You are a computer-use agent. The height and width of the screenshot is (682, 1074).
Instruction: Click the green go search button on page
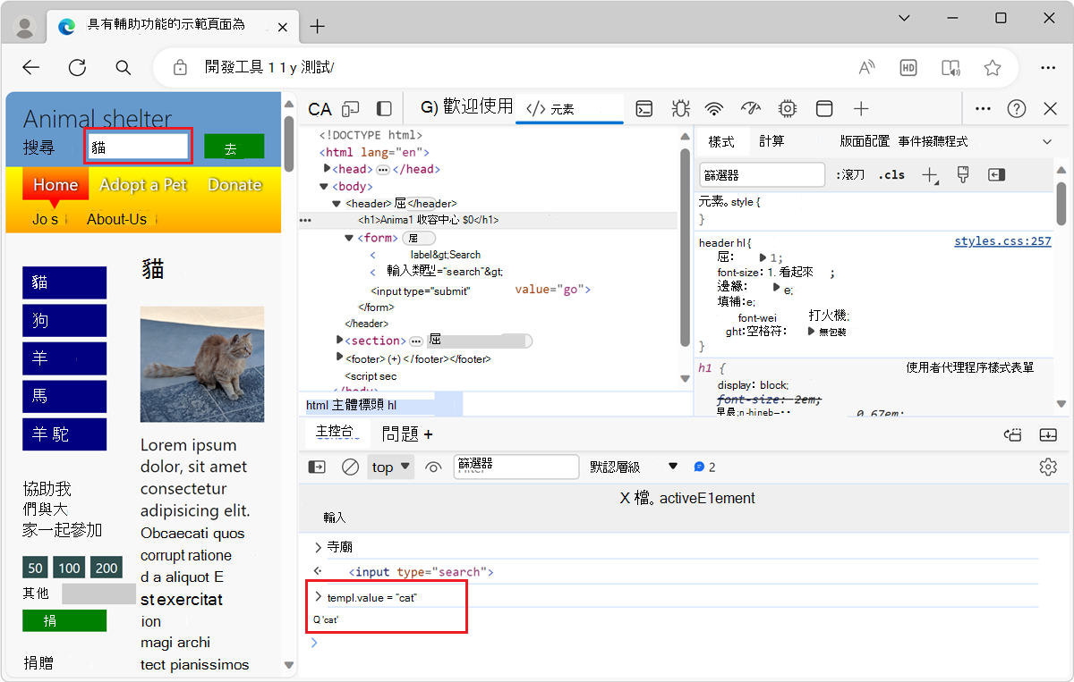tap(234, 147)
